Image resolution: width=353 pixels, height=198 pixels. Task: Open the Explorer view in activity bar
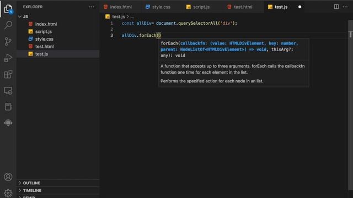point(8,9)
